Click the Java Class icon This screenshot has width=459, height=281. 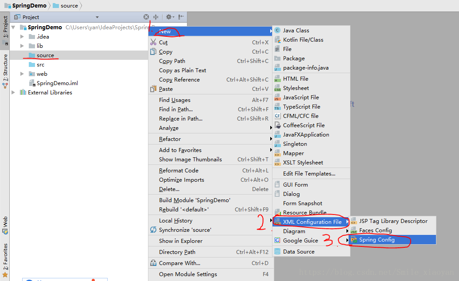pos(277,30)
